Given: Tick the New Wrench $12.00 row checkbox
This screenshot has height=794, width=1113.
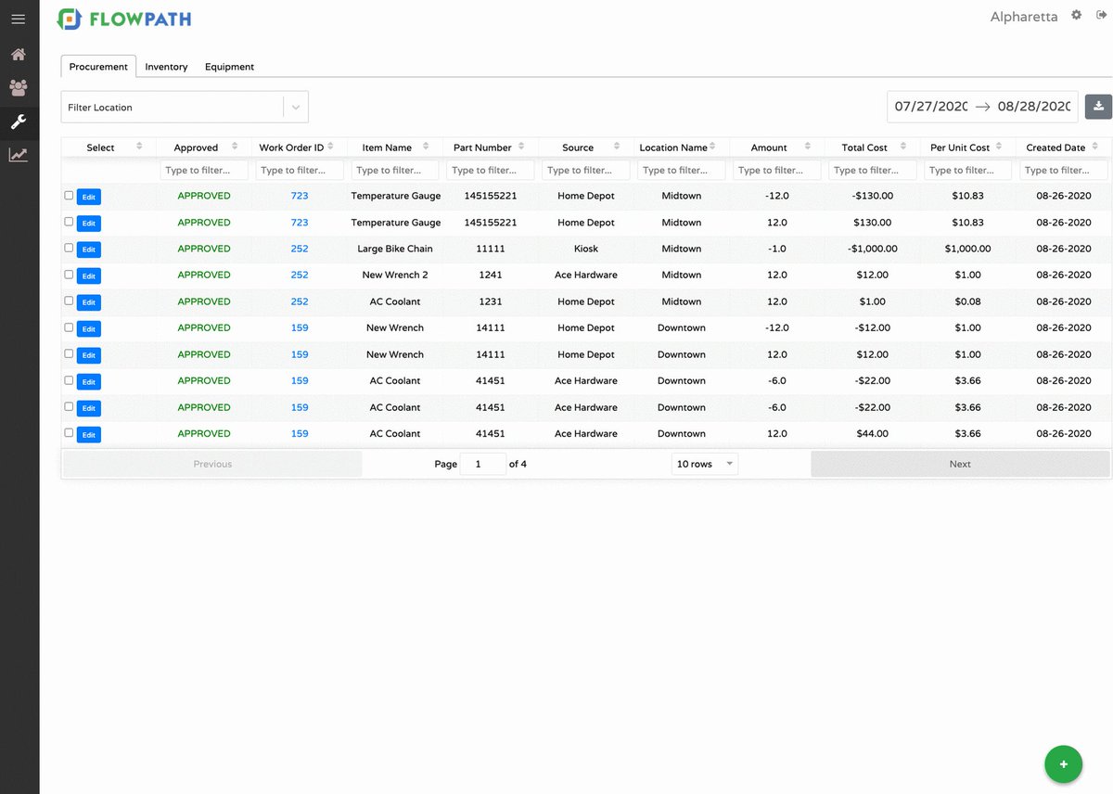Looking at the screenshot, I should 69,353.
